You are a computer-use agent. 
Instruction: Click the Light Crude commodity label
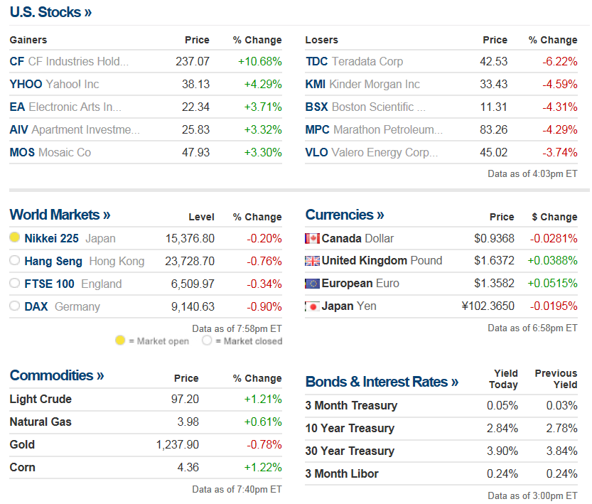coord(41,399)
